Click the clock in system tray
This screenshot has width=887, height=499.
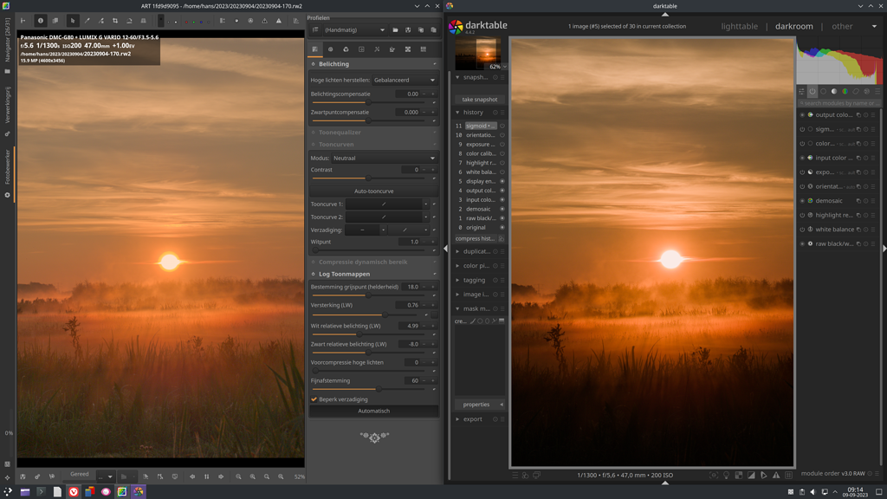tap(855, 492)
